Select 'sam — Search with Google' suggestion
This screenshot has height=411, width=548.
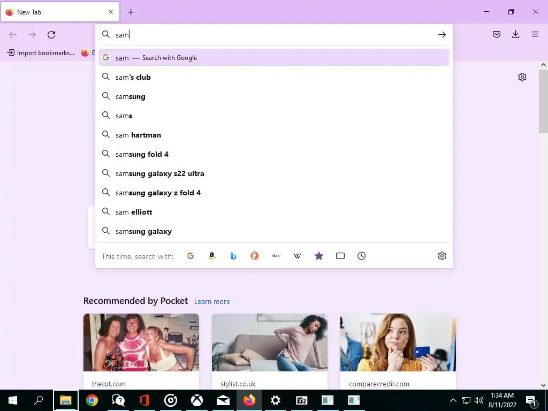(273, 58)
